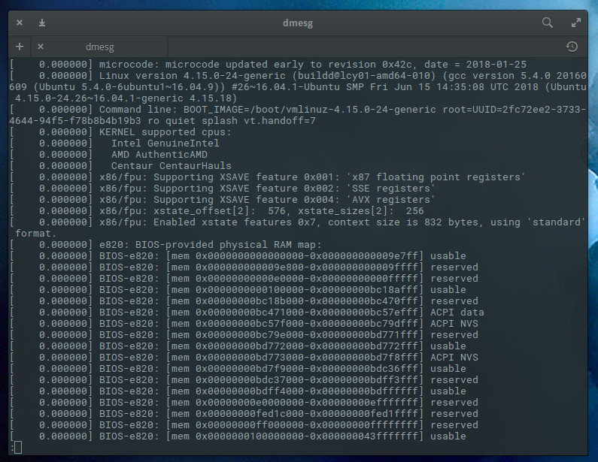
Task: Click the microcode revision 0x42c line
Action: (268, 65)
